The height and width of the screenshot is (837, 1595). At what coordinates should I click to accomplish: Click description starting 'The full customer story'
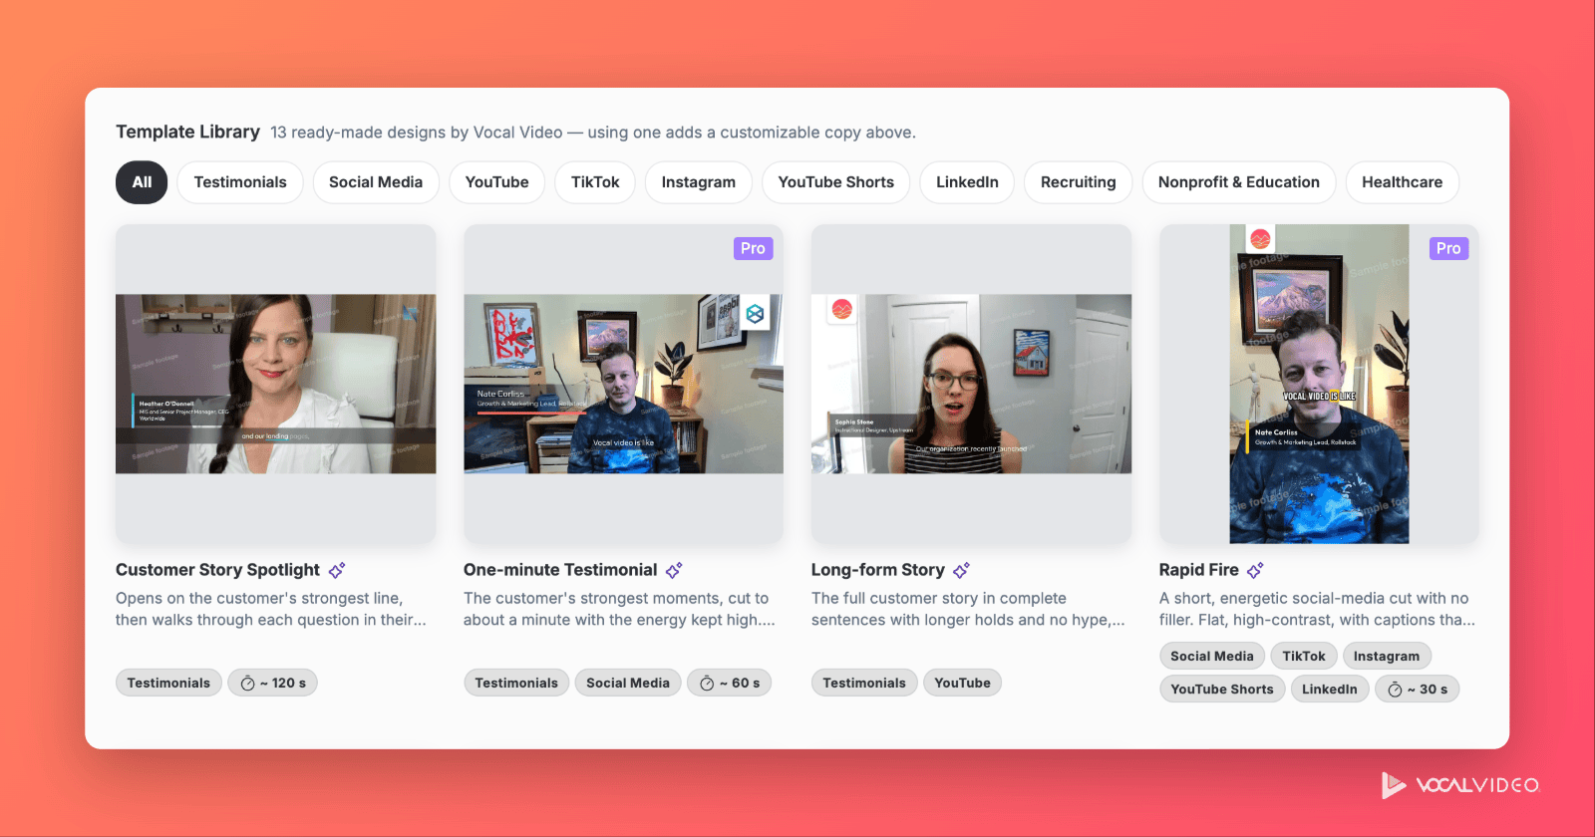coord(968,609)
